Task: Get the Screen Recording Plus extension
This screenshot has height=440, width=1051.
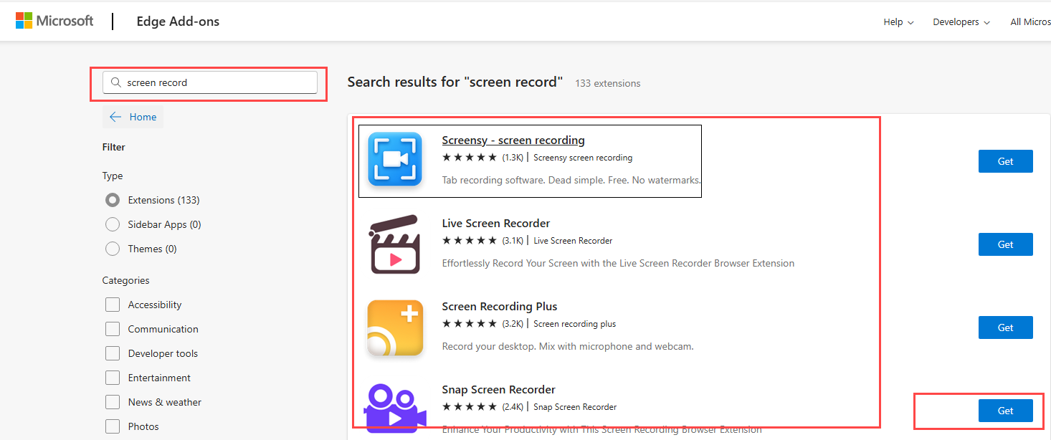Action: [x=1005, y=327]
